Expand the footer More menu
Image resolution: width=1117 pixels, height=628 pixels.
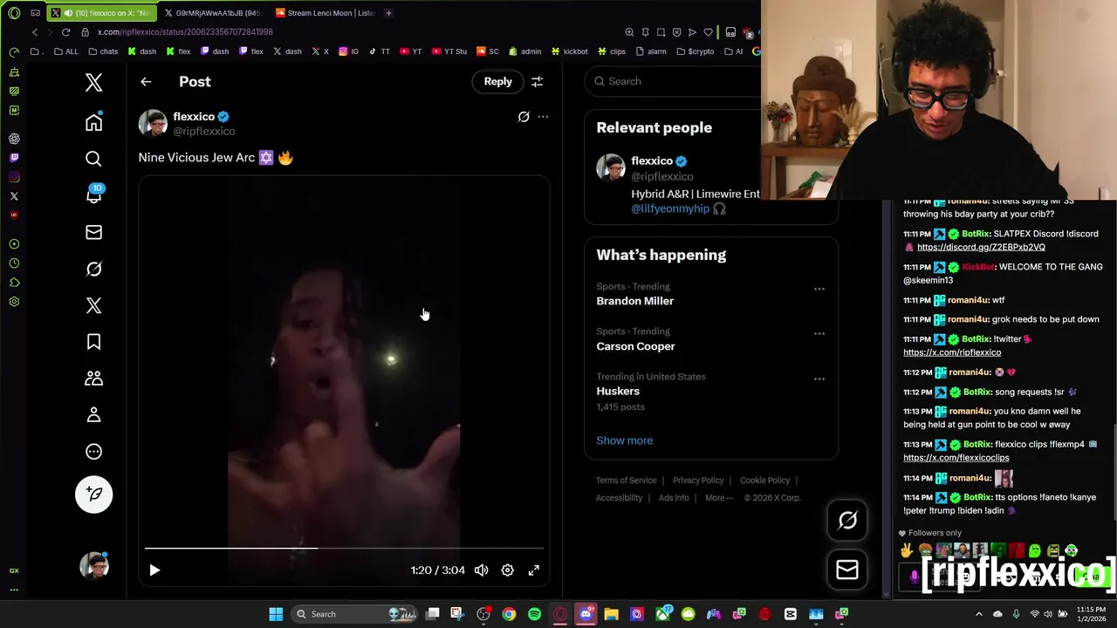[719, 498]
